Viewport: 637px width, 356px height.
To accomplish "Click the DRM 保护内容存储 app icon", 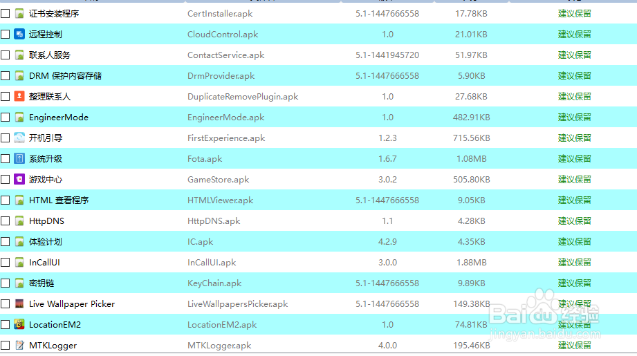I will coord(19,75).
